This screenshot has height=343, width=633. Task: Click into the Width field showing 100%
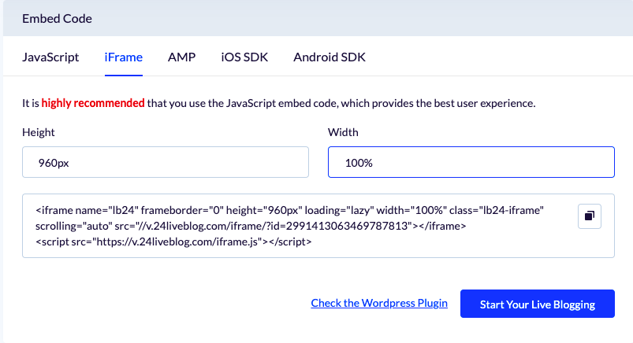pyautogui.click(x=471, y=162)
